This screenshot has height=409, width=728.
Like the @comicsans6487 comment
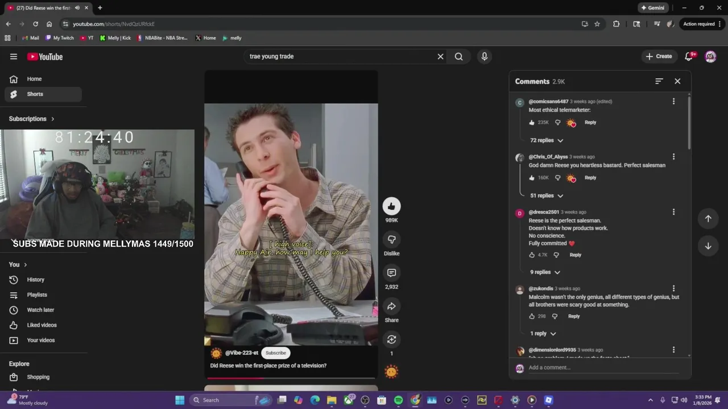[532, 122]
